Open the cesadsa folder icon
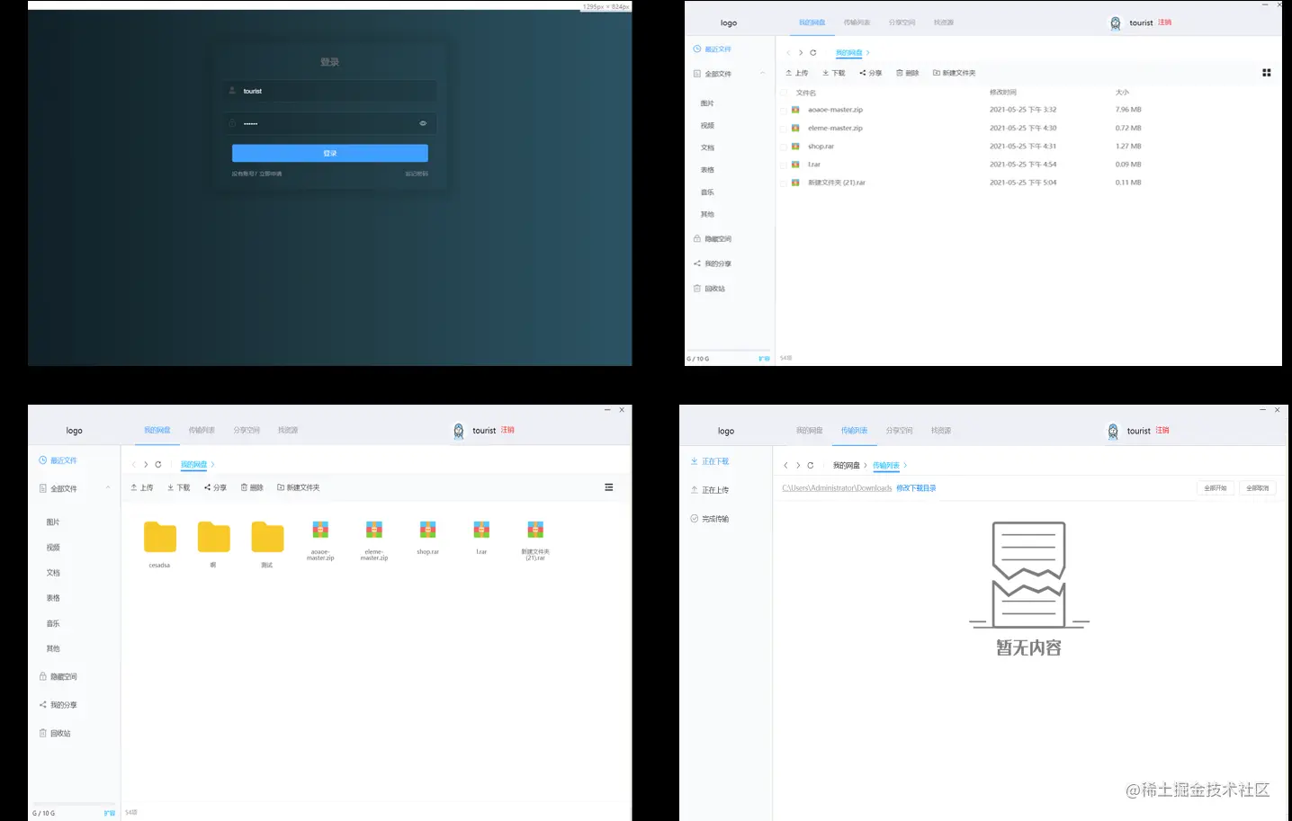 (160, 537)
